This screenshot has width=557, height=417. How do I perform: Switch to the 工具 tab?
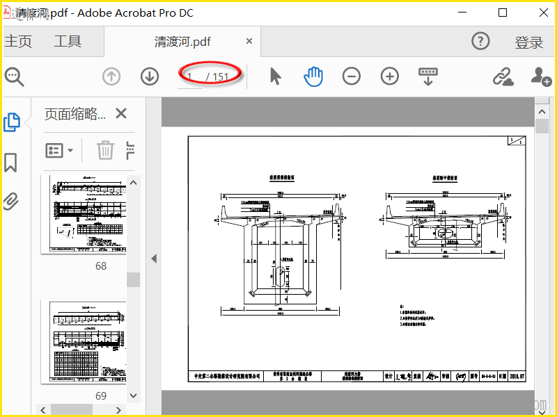point(68,41)
